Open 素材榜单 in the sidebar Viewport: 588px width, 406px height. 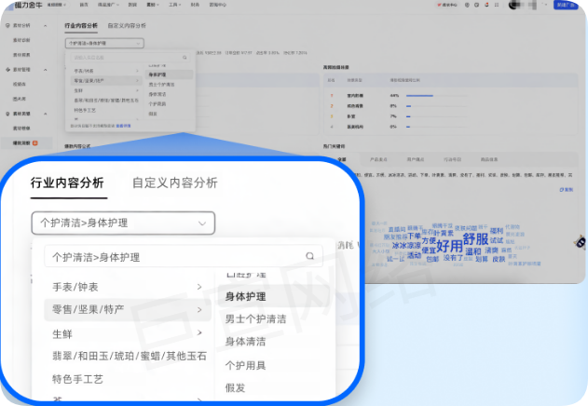(x=21, y=129)
